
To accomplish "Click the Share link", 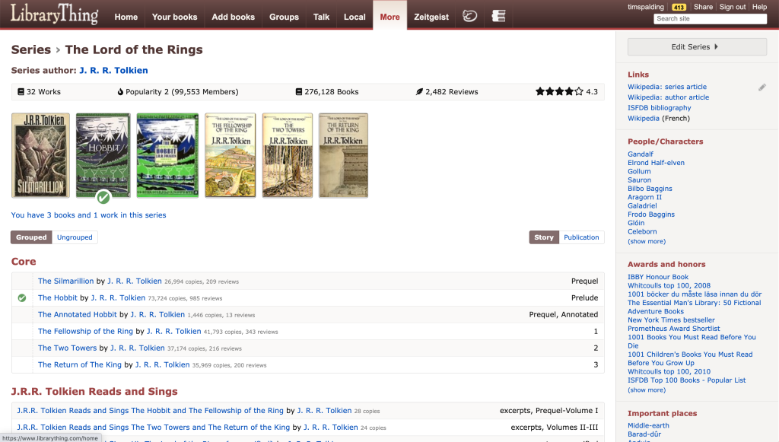I will (x=703, y=7).
